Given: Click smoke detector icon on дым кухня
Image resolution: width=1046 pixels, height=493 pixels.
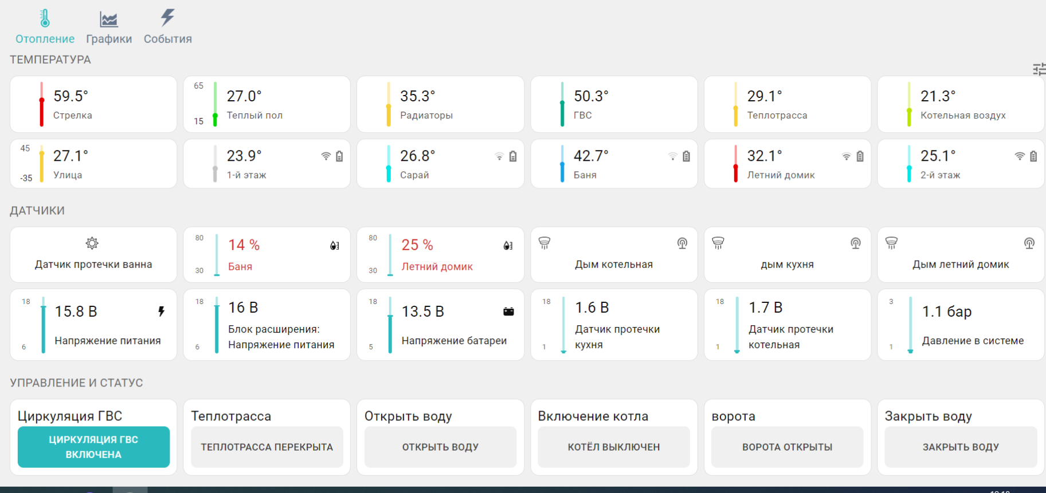Looking at the screenshot, I should (x=718, y=243).
